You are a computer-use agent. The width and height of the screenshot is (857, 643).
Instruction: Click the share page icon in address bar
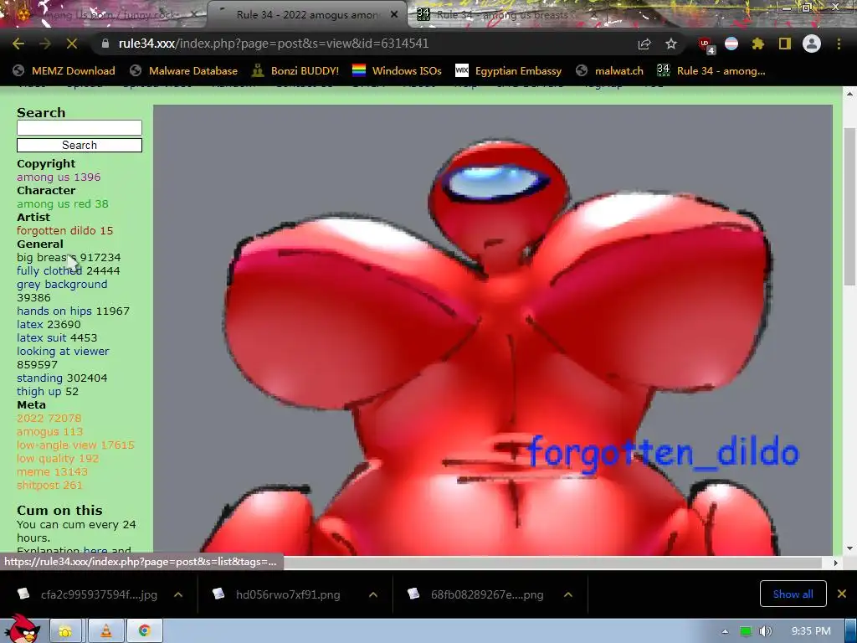coord(644,44)
